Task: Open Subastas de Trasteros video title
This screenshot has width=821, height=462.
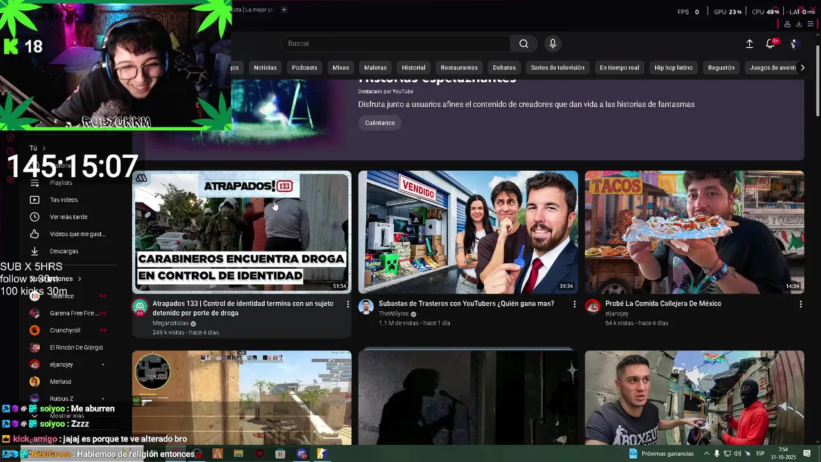Action: click(466, 304)
